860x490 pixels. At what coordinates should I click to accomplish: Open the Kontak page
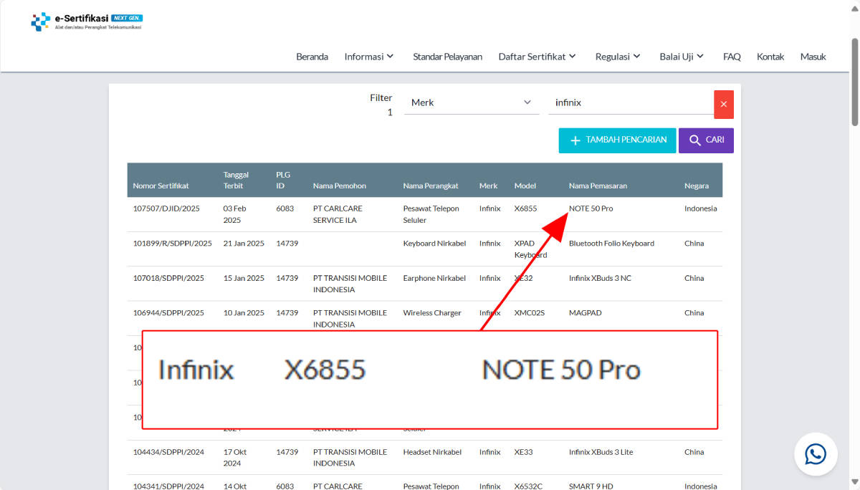770,57
